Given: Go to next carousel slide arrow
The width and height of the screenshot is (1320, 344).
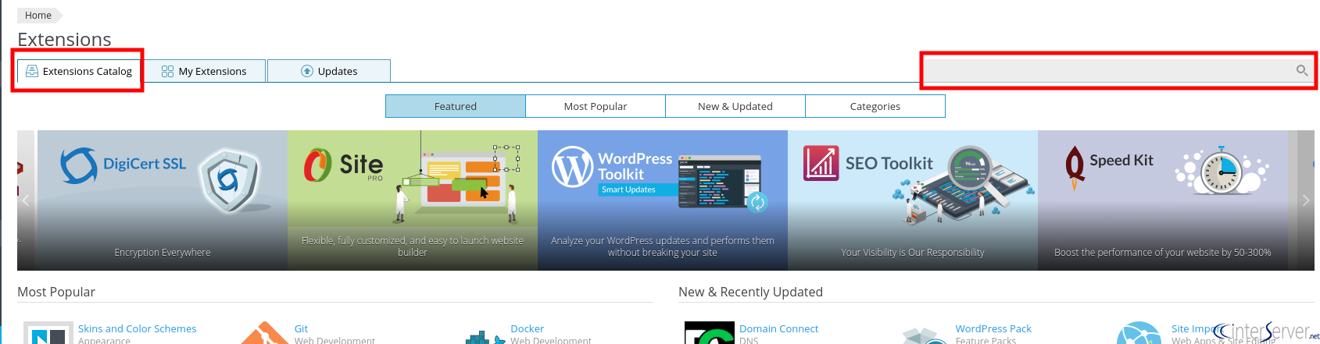Looking at the screenshot, I should (1306, 200).
